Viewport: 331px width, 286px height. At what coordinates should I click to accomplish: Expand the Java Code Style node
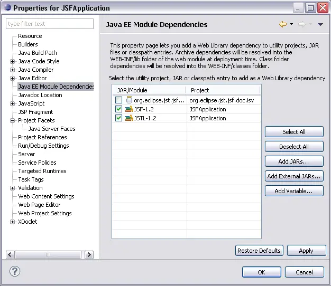12,61
